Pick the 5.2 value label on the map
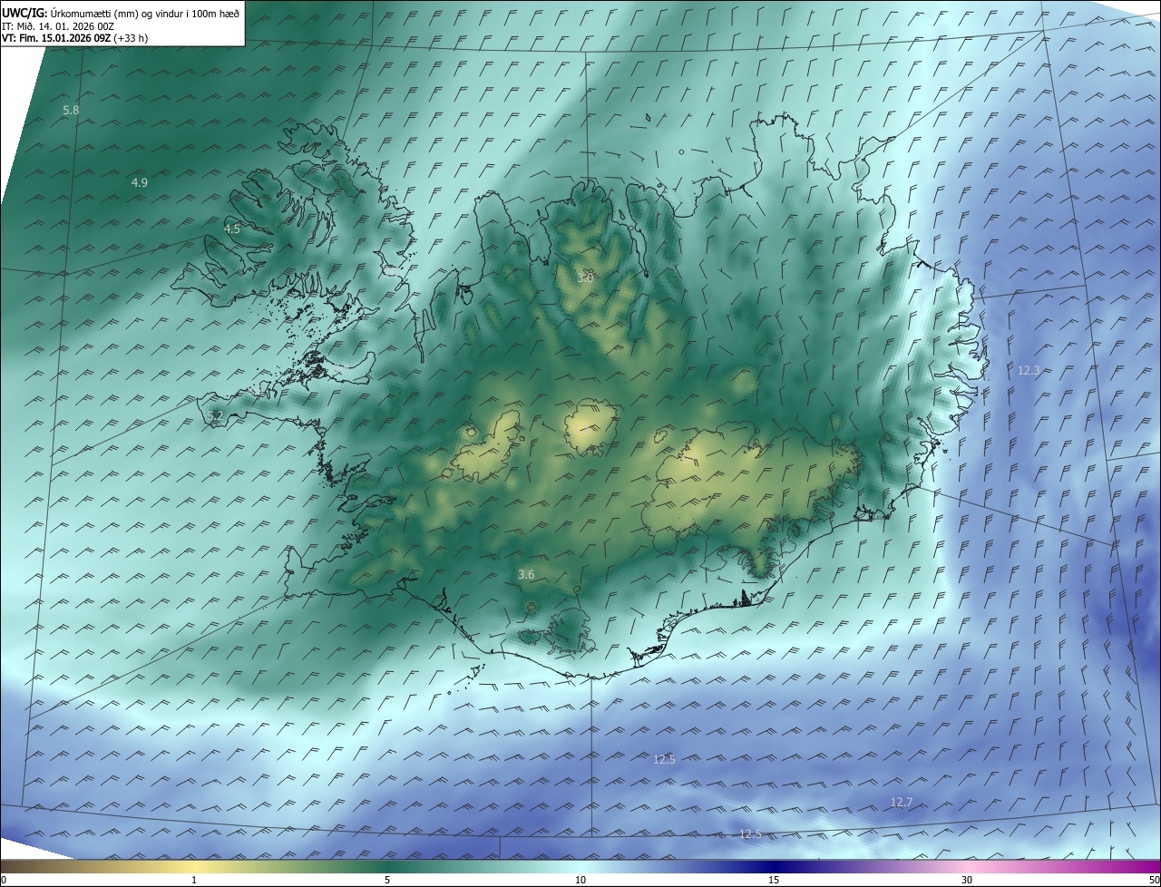Image resolution: width=1161 pixels, height=887 pixels. click(215, 415)
